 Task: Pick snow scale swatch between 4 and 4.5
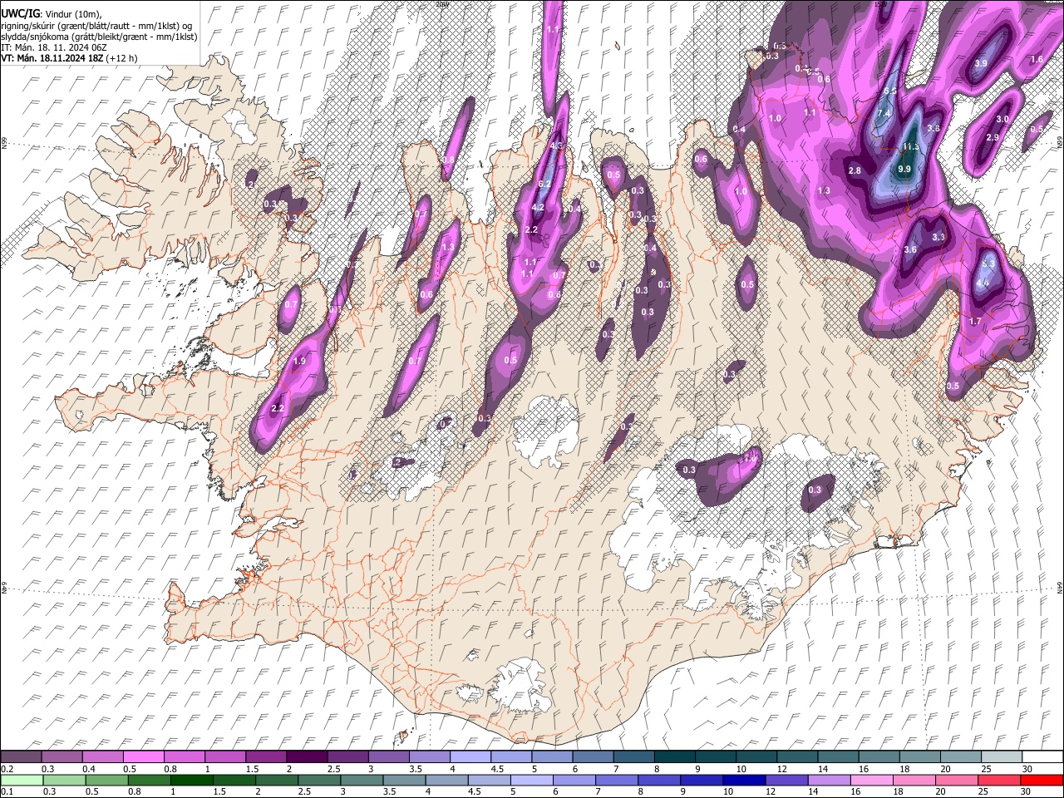click(470, 756)
